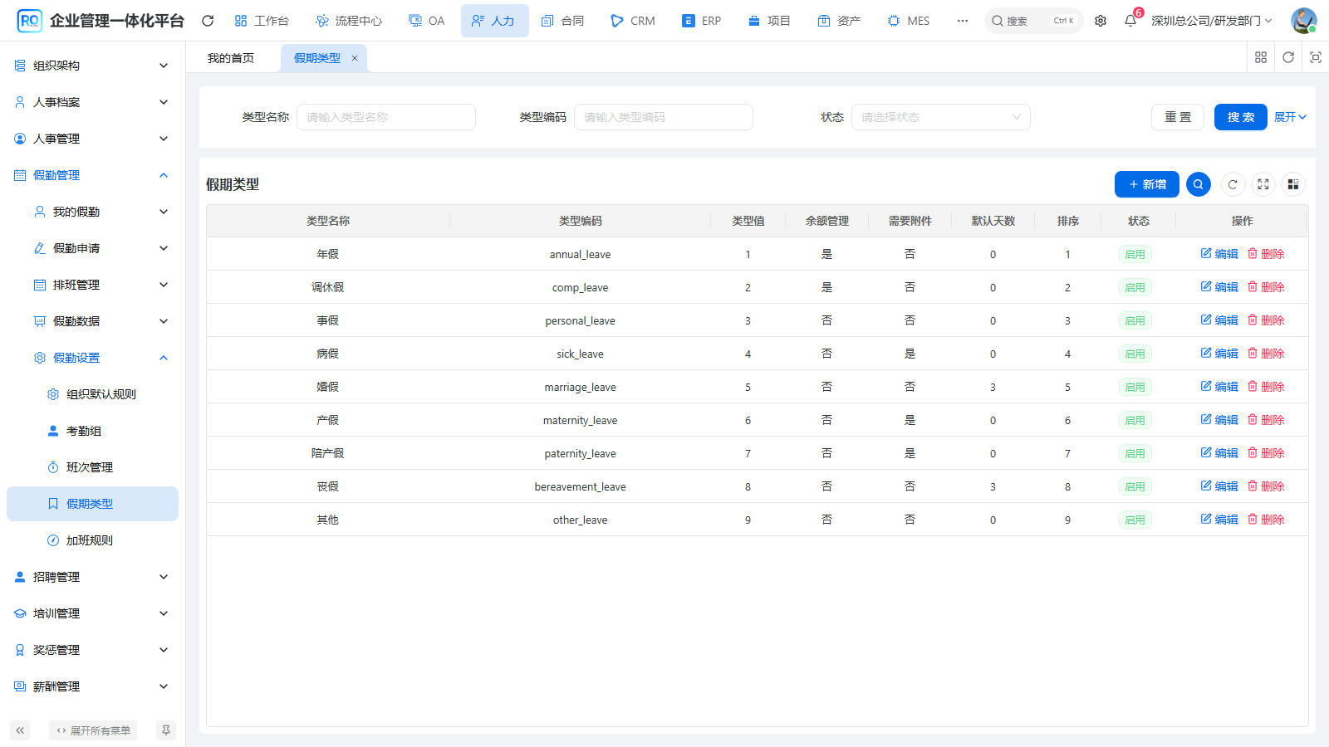The width and height of the screenshot is (1329, 747).
Task: Toggle tab content fullscreen icon
Action: pyautogui.click(x=1316, y=57)
